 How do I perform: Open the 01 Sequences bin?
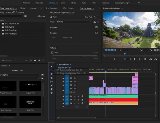[x=12, y=24]
